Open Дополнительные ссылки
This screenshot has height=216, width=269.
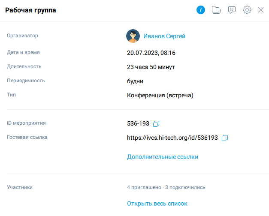163,157
